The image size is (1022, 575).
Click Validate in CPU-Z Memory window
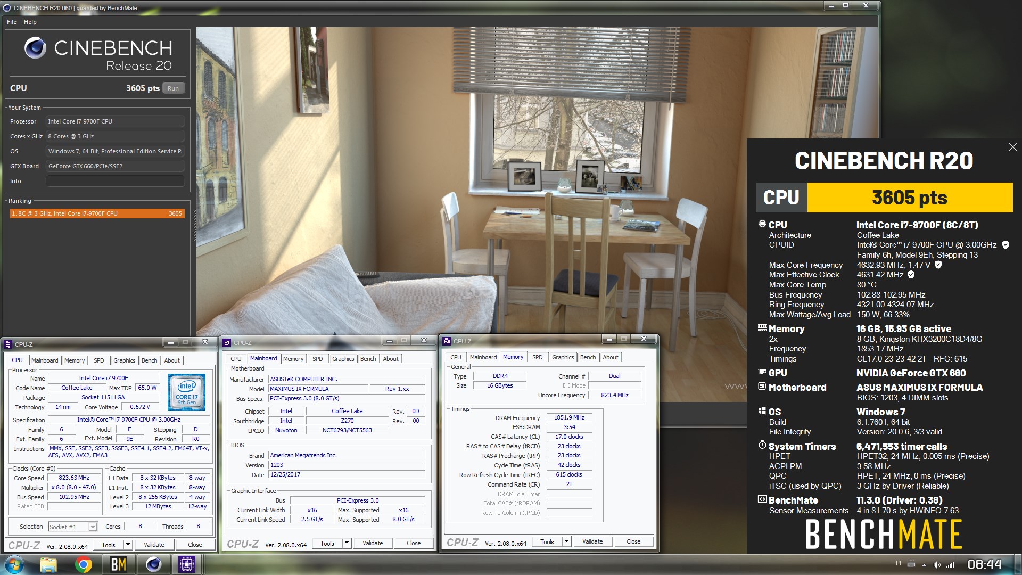[x=592, y=541]
